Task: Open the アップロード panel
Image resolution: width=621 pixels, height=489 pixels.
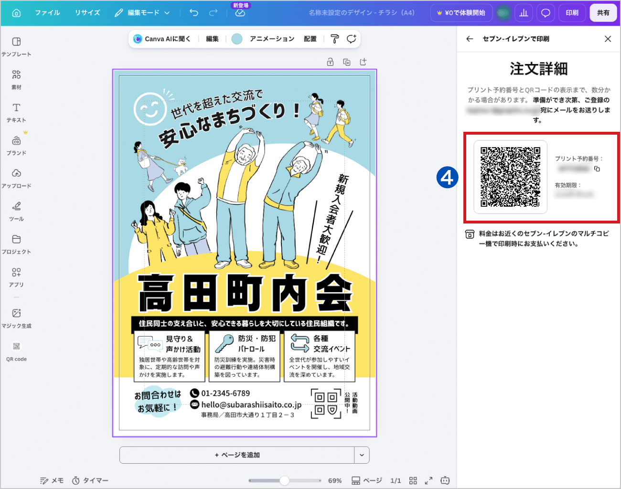Action: click(x=16, y=179)
